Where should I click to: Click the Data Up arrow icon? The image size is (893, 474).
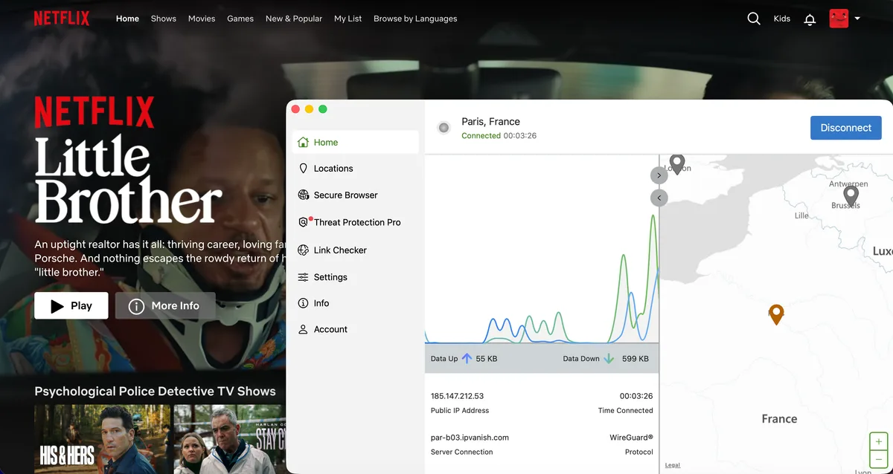[x=467, y=358]
